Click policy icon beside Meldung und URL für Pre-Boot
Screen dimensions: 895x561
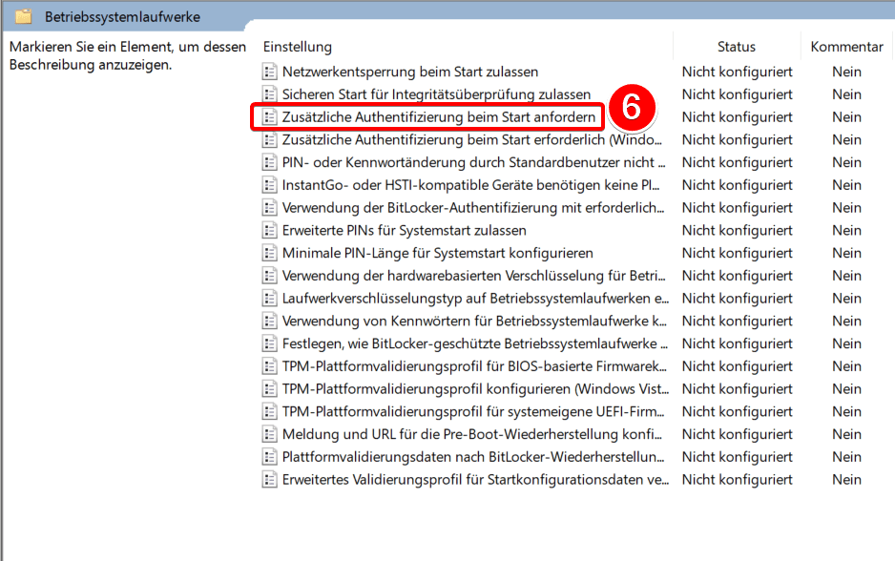pos(269,434)
